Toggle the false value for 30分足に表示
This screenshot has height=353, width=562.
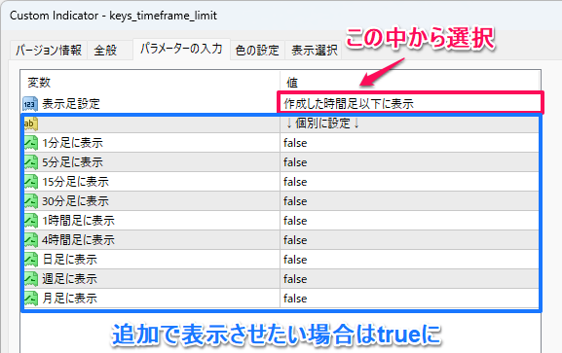[x=409, y=201]
